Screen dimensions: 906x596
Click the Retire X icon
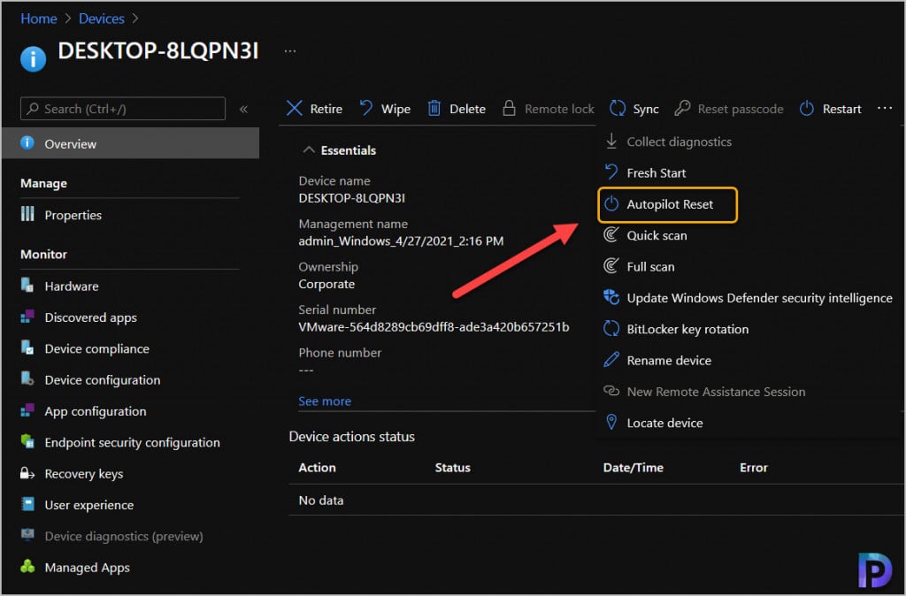pyautogui.click(x=295, y=108)
